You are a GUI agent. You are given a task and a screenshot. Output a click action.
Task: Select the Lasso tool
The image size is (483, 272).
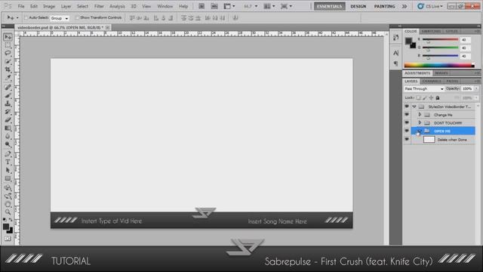tap(8, 53)
